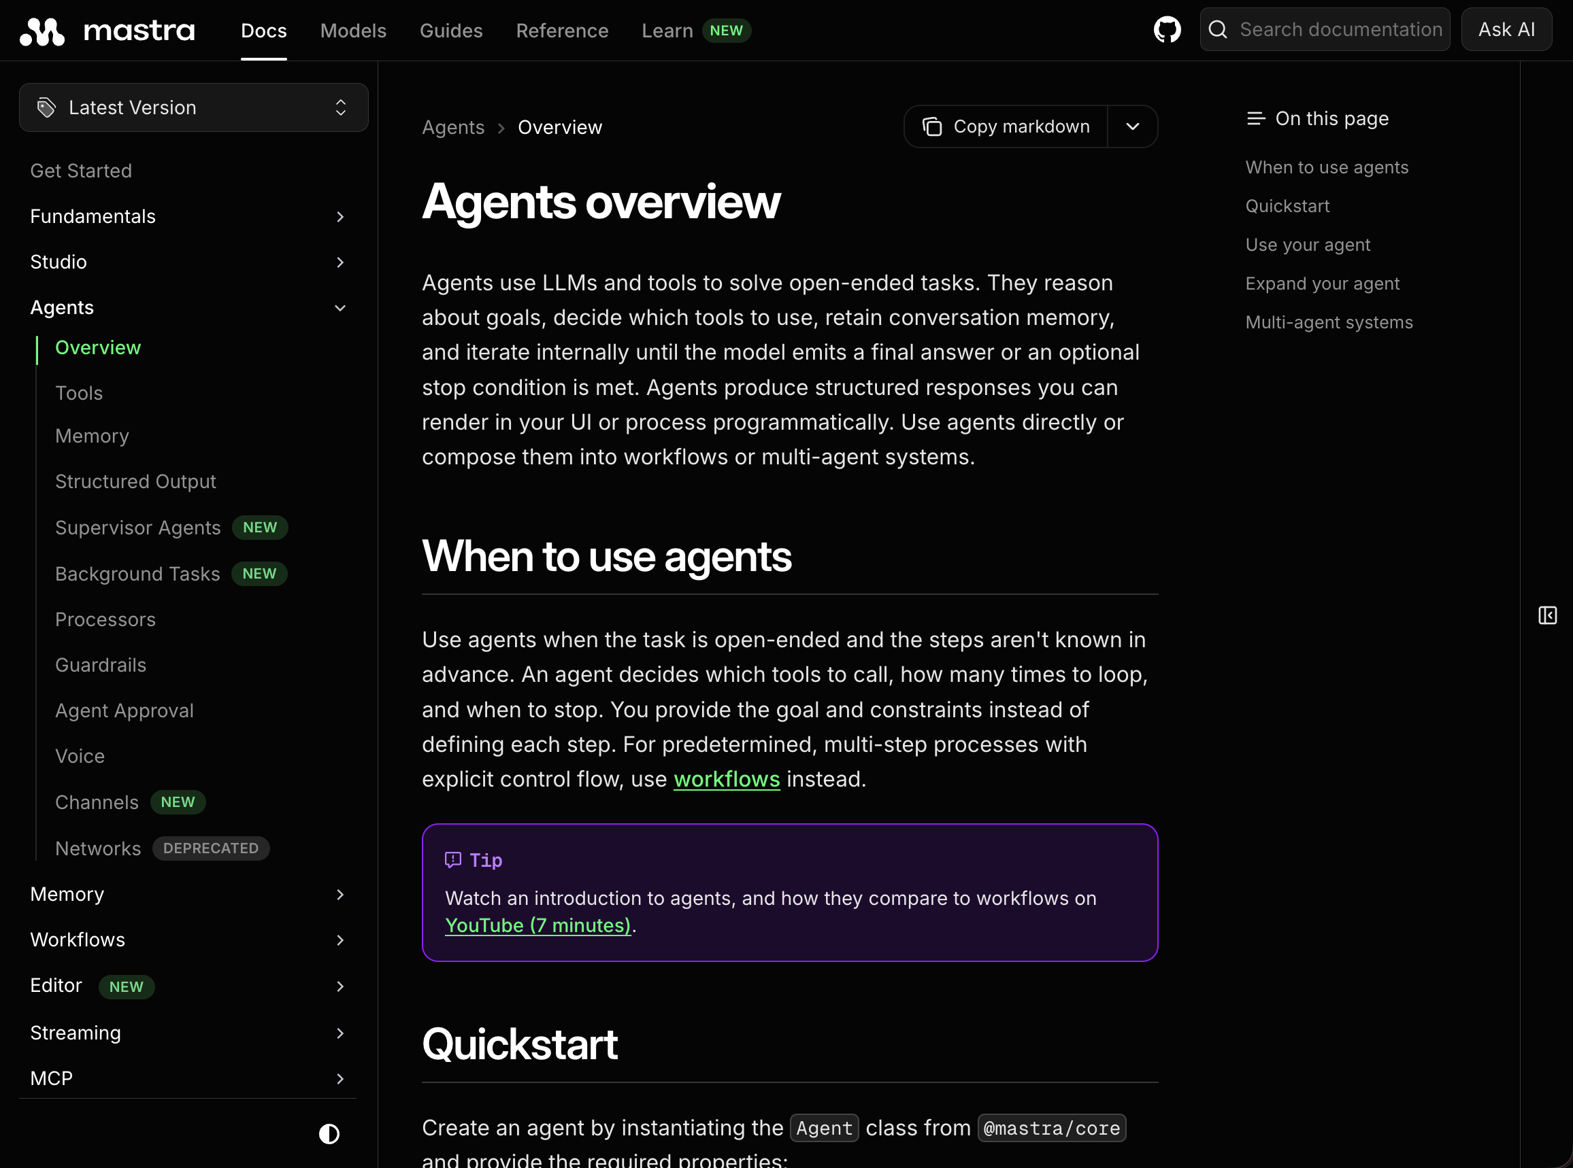Screen dimensions: 1573x1168
Task: Click the Quickstart main heading
Action: 519,1044
